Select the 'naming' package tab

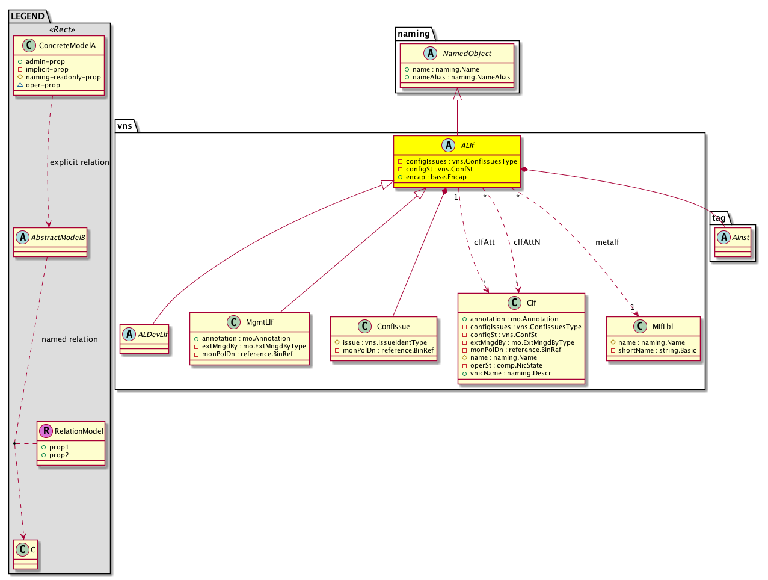pyautogui.click(x=414, y=34)
